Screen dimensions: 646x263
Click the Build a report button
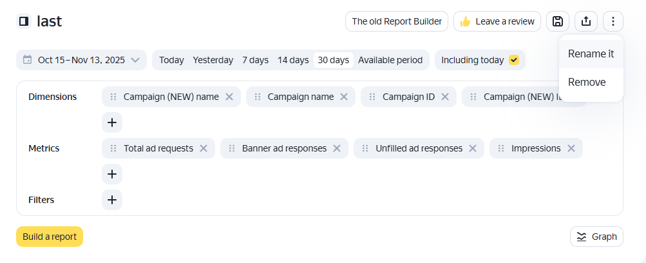click(x=50, y=237)
